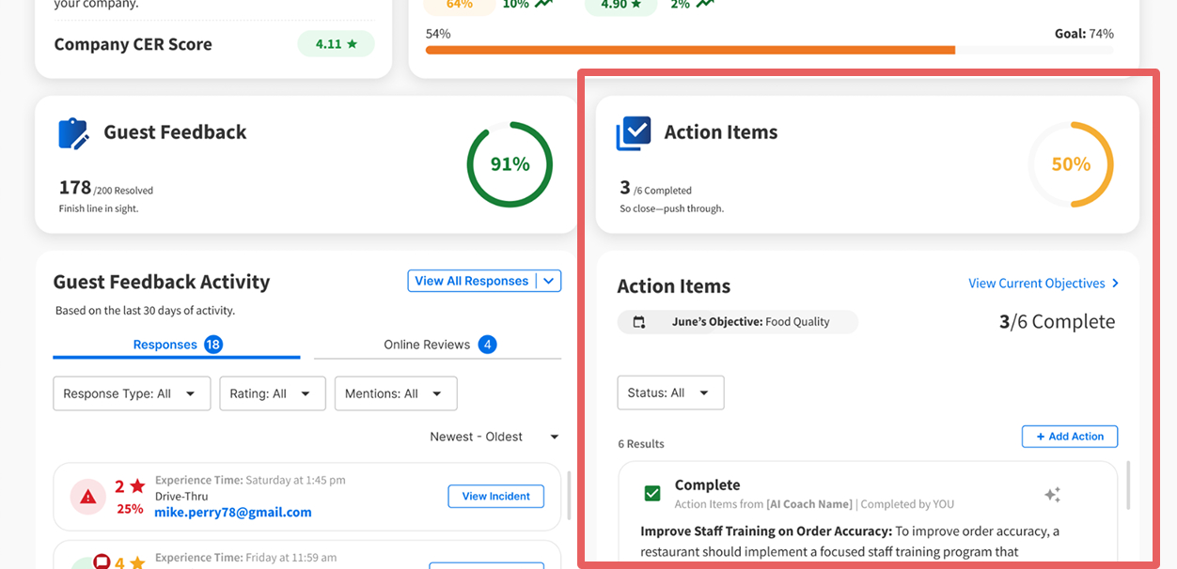Click the calendar icon beside June's Objective
The width and height of the screenshot is (1177, 569).
click(639, 322)
